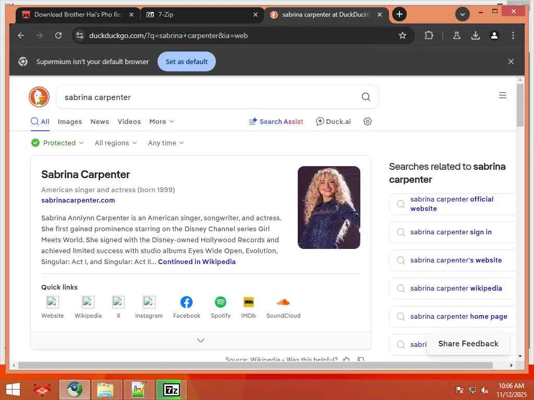Open the Chrome Labs flask icon
This screenshot has height=400, width=534.
tap(457, 35)
